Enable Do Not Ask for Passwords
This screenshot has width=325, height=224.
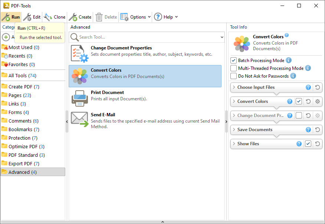coord(234,76)
